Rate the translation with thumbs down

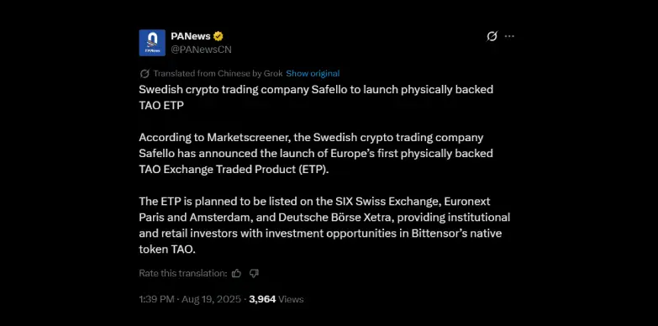[x=254, y=274]
